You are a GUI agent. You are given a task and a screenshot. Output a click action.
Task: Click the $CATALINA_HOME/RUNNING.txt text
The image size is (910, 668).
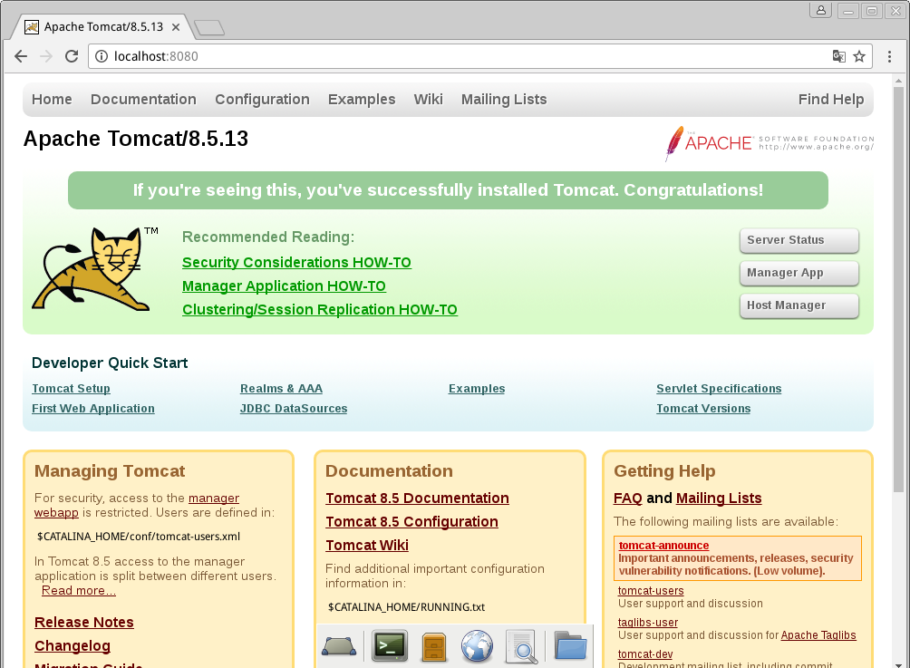tap(406, 607)
